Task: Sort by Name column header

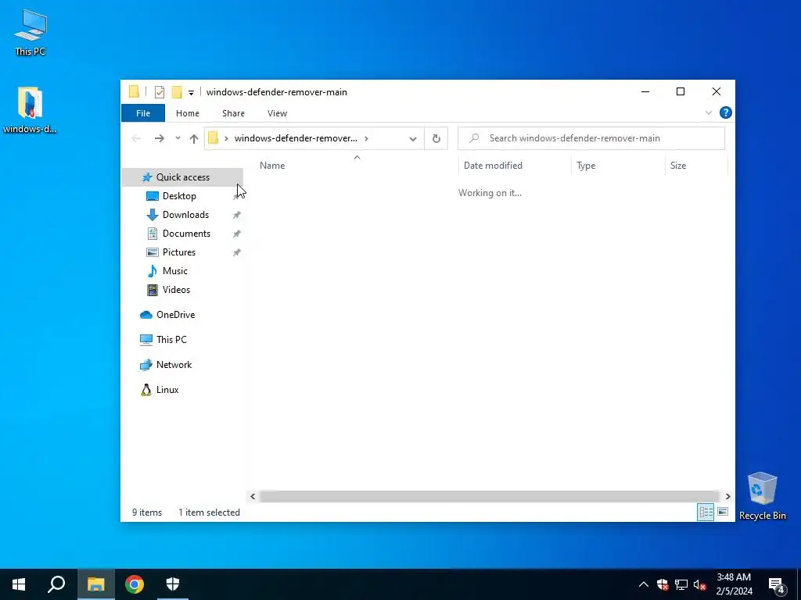Action: pos(357,166)
